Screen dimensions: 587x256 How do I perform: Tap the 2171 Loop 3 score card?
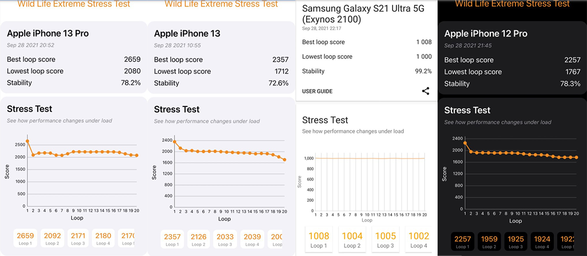(x=78, y=238)
